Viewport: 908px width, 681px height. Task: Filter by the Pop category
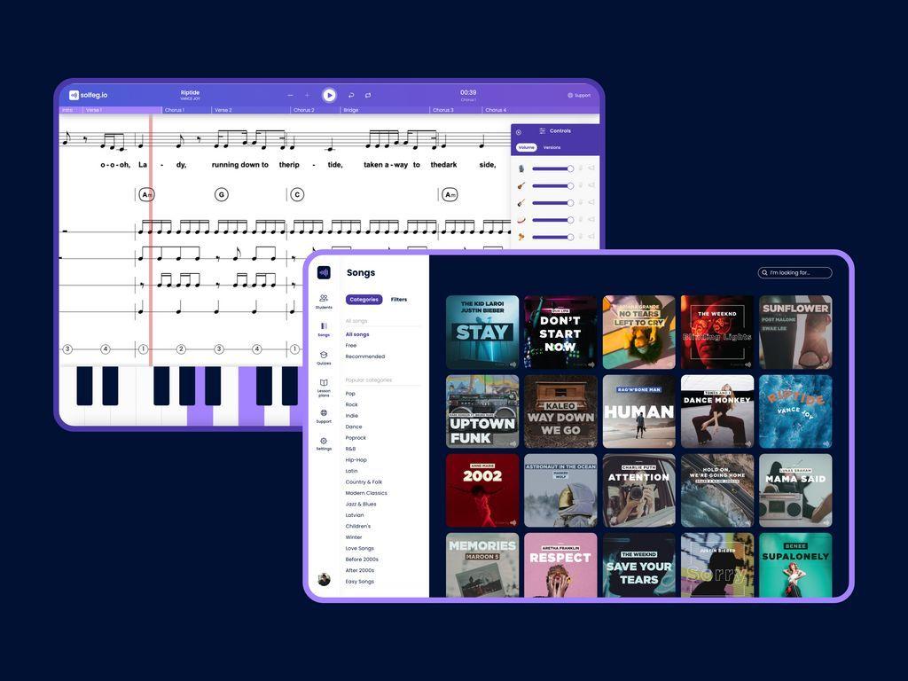350,393
